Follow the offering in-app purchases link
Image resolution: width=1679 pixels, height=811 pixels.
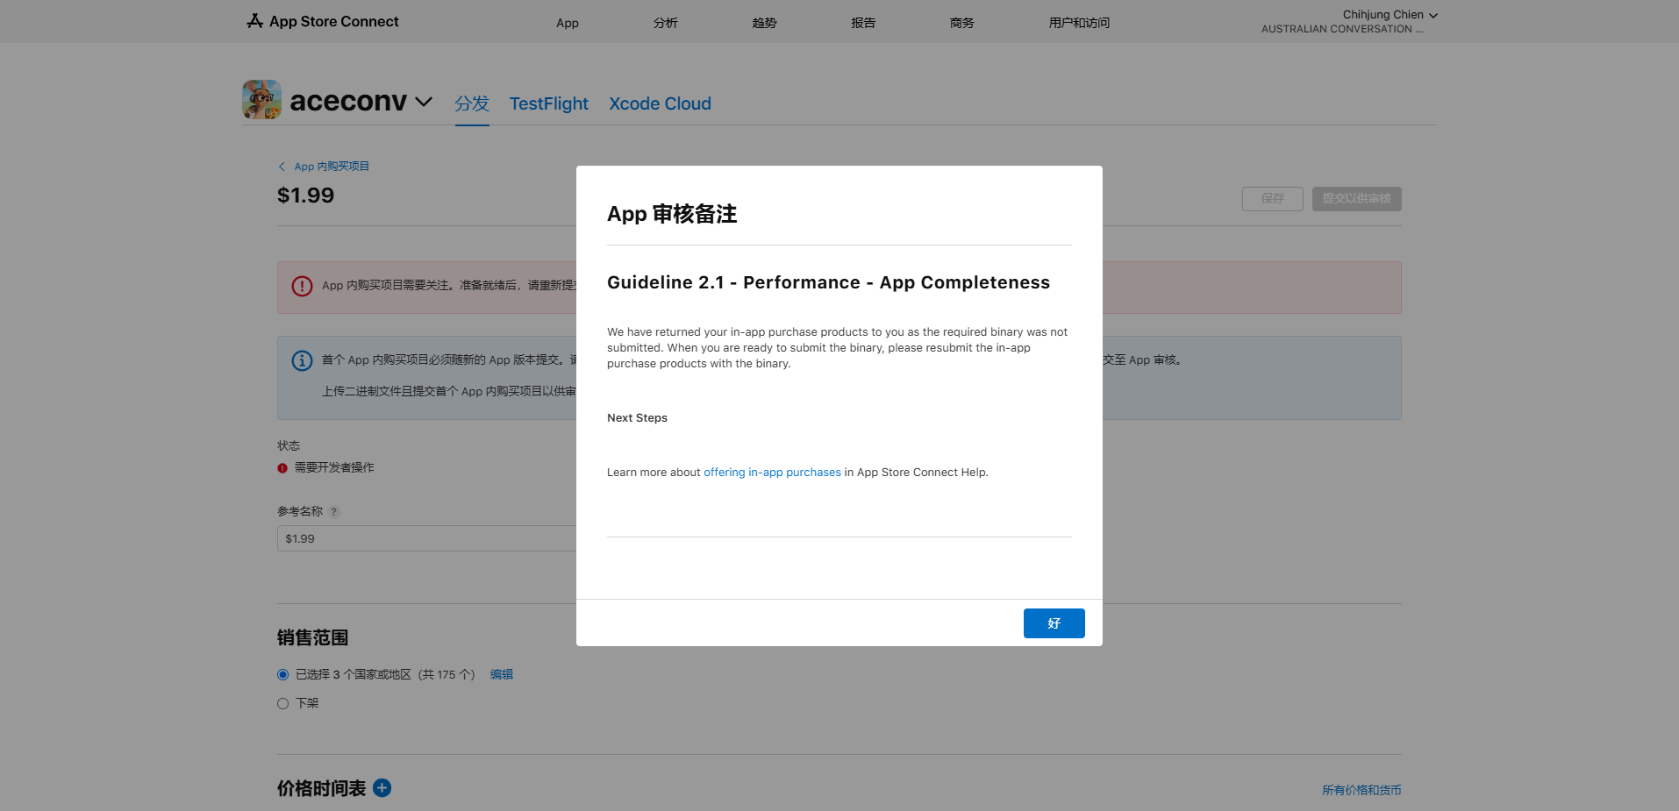[x=772, y=473]
